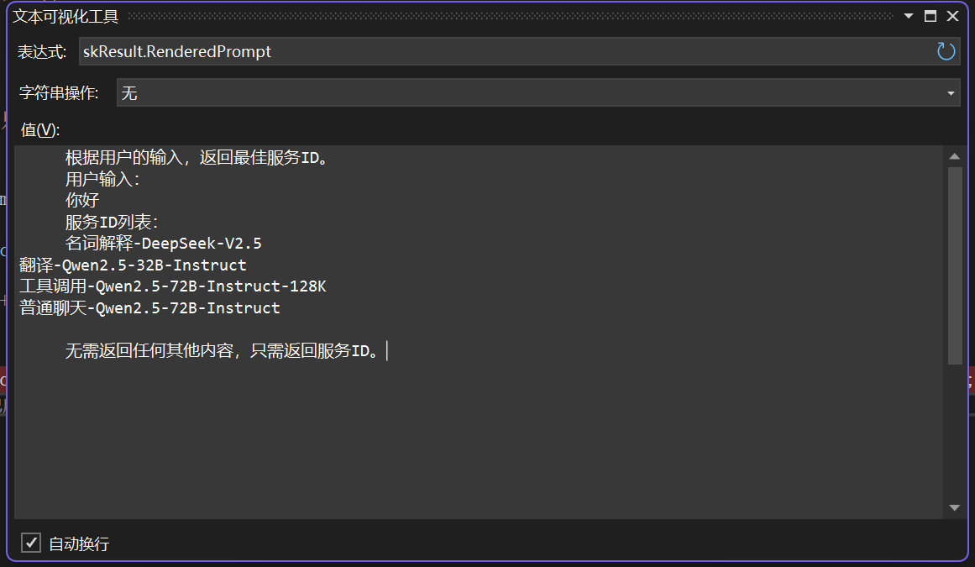Maximize the 文本可视化工具 window

tap(930, 16)
